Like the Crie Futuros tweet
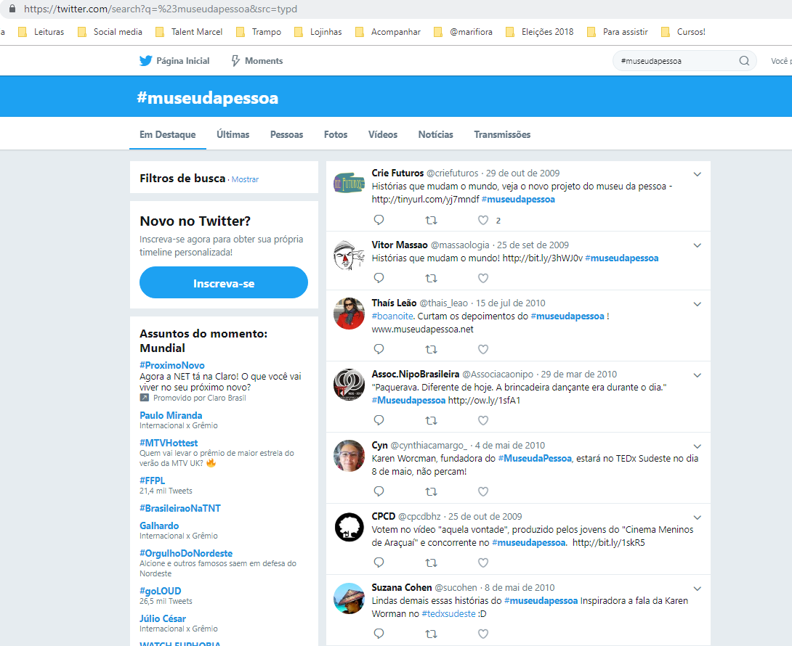The height and width of the screenshot is (646, 792). pos(483,220)
